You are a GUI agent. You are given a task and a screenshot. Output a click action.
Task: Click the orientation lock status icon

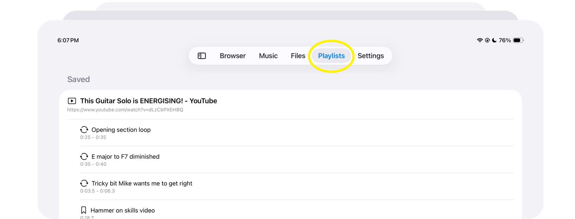click(x=487, y=40)
